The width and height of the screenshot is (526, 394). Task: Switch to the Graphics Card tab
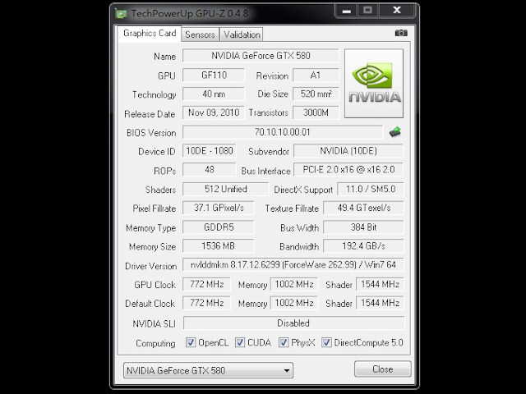[x=150, y=33]
